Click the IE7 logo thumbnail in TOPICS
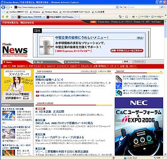167x160 pixels. (9, 115)
